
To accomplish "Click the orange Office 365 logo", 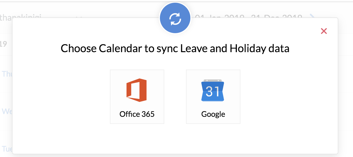I will (x=137, y=90).
